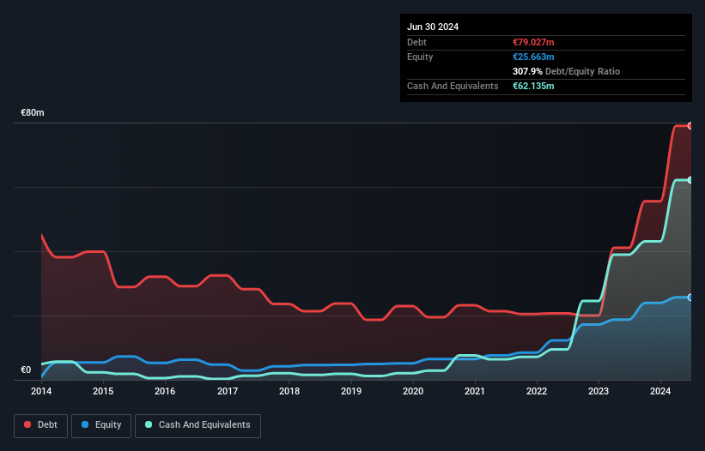Click the red Debt endpoint marker
The height and width of the screenshot is (451, 705).
click(x=690, y=126)
